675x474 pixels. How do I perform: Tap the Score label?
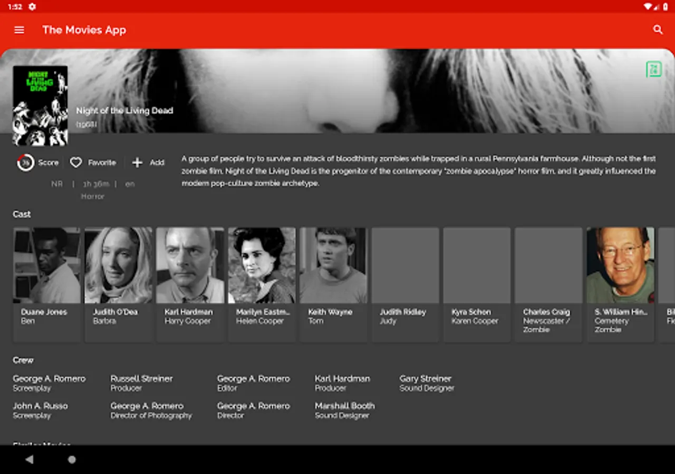(49, 162)
